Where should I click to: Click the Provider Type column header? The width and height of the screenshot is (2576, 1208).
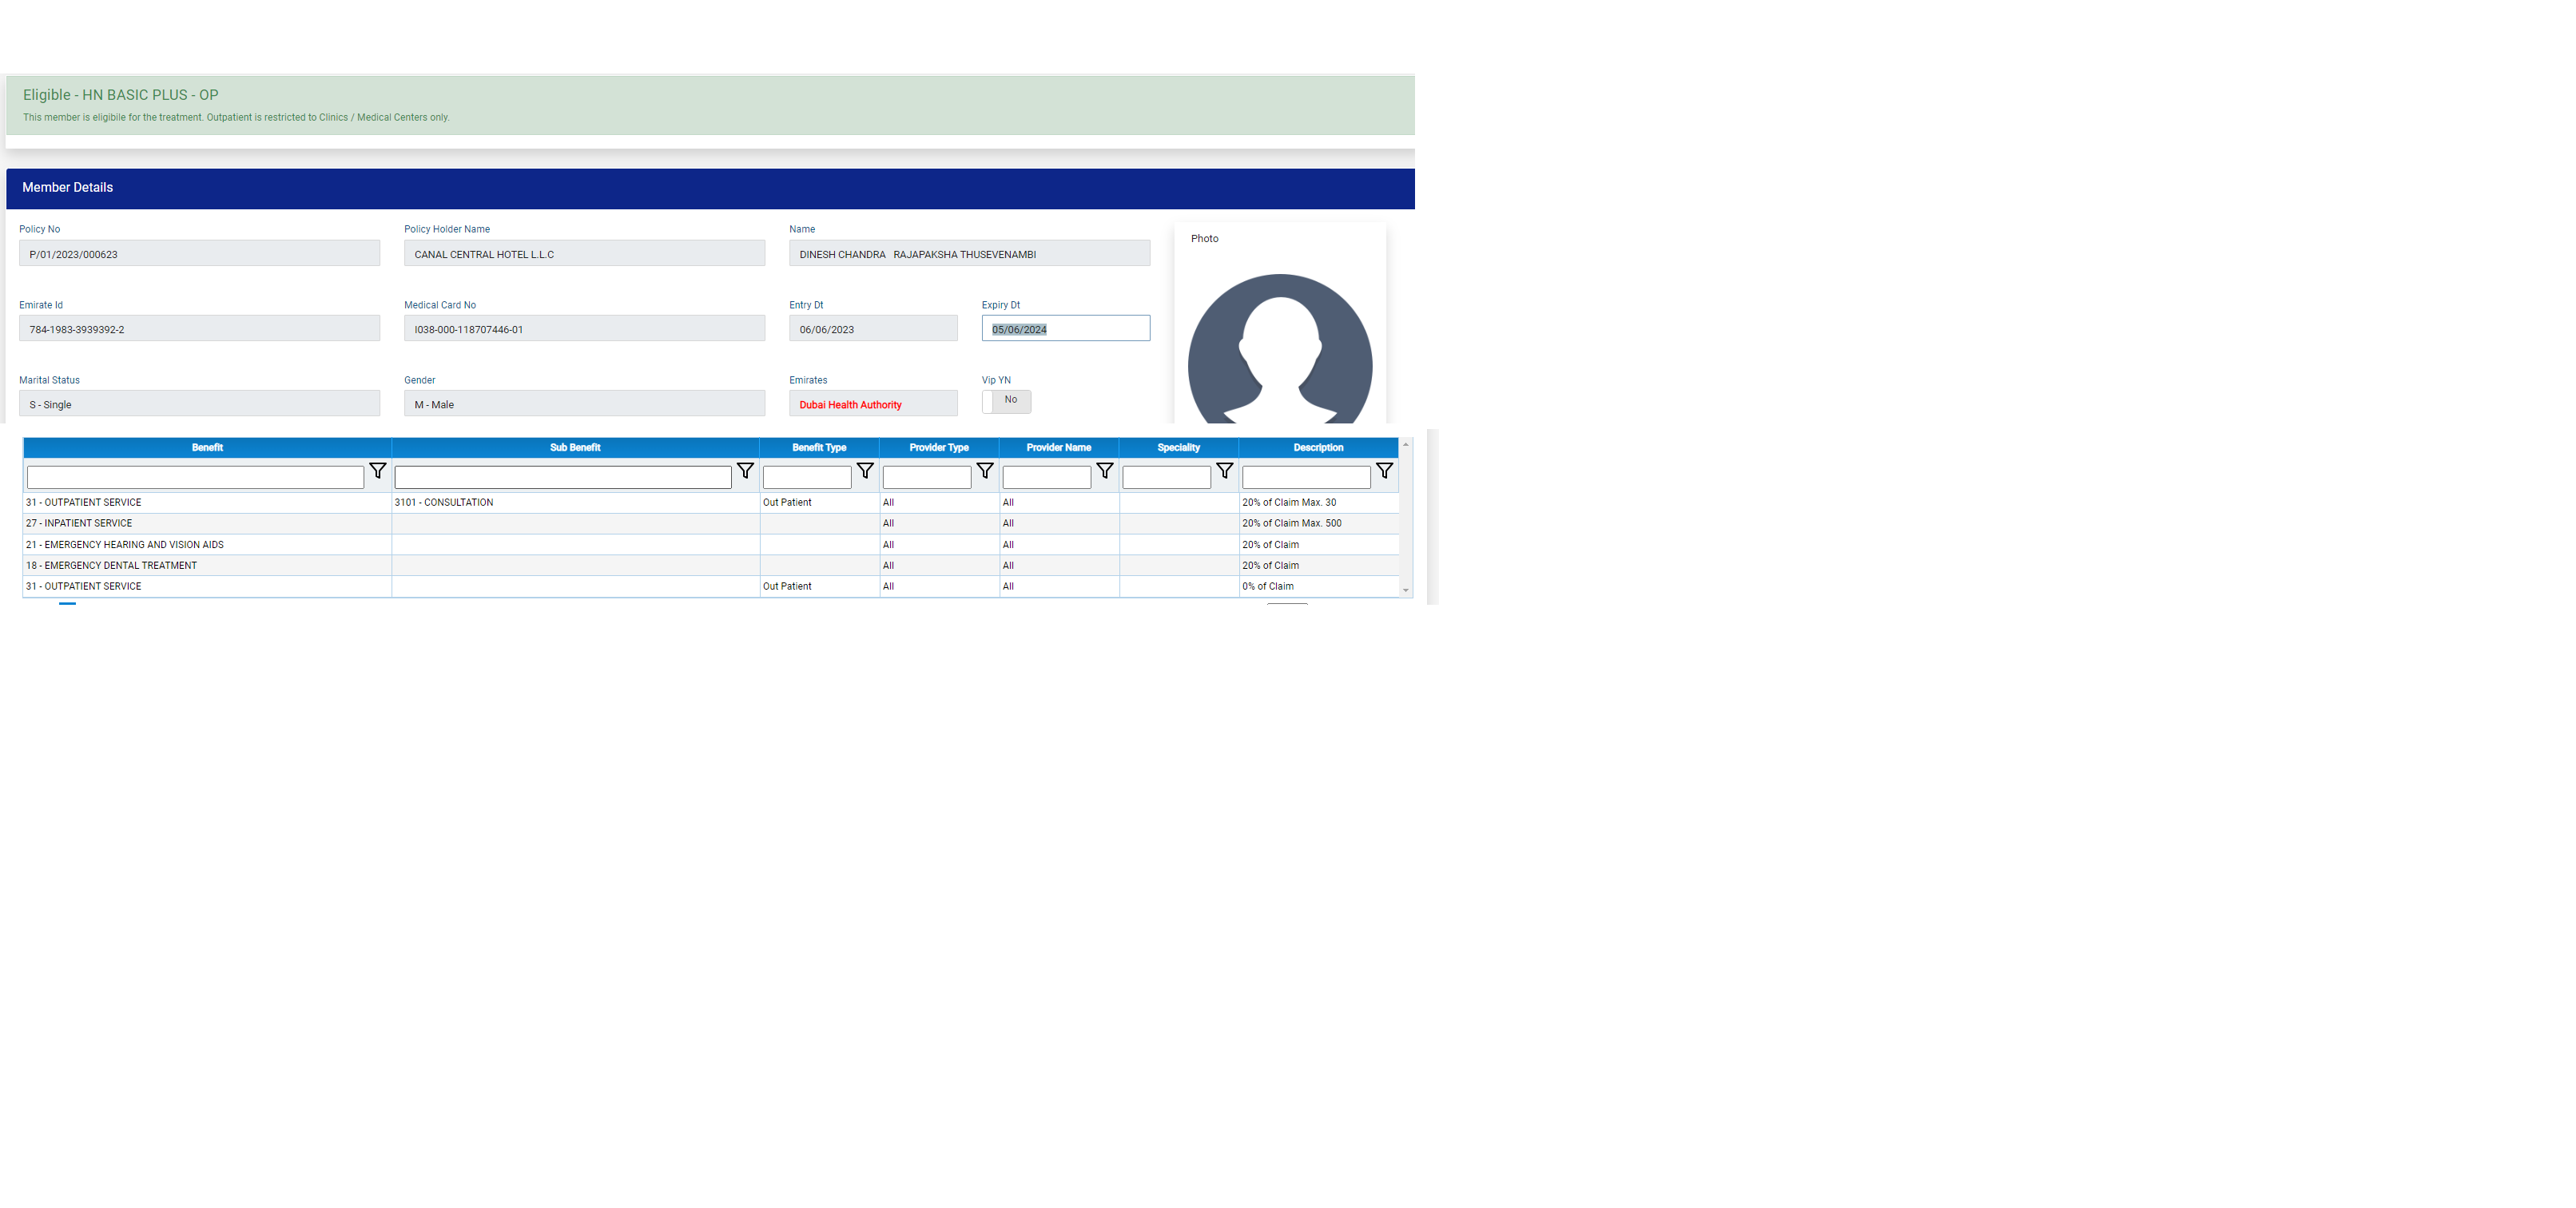click(938, 448)
